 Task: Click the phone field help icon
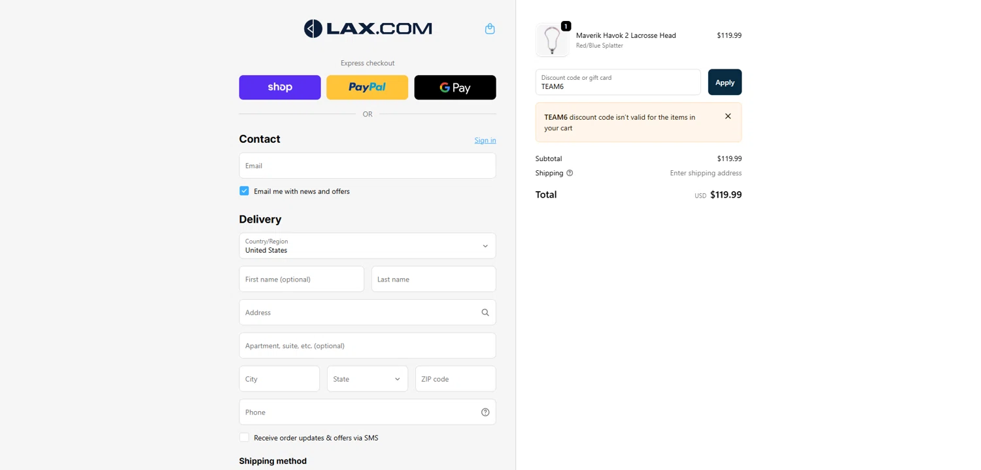485,412
